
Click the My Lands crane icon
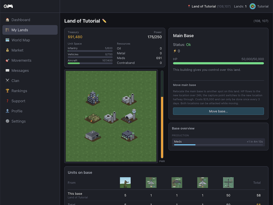[x=7, y=30]
